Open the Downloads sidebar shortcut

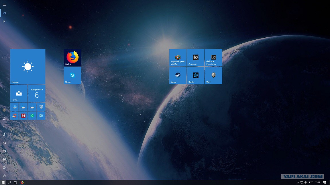[x=4, y=126]
